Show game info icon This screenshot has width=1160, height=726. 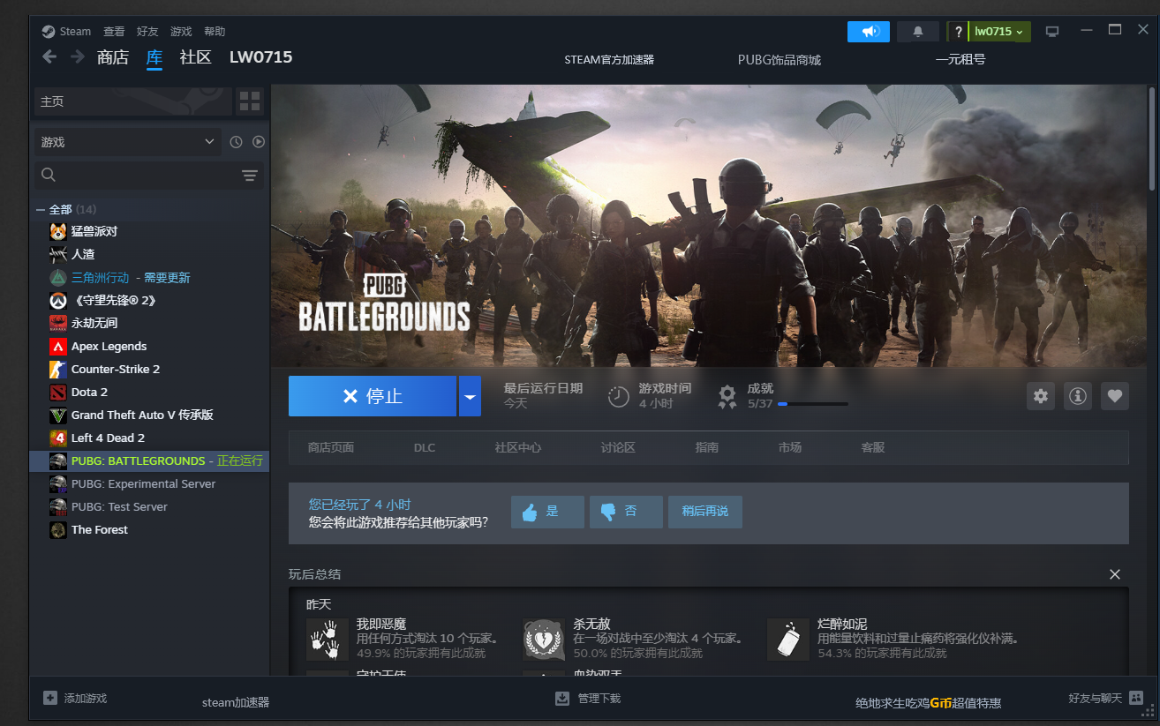point(1078,396)
